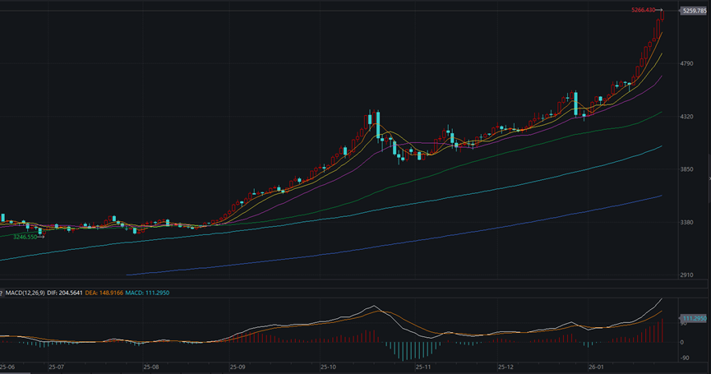711x374 pixels.
Task: Click the 25-11 date label
Action: (423, 367)
